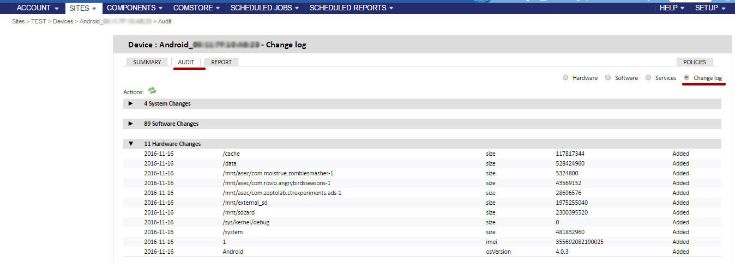Click the osVersion attribute label

tap(498, 252)
